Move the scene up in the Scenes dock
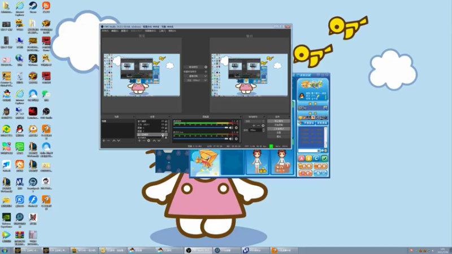The image size is (452, 254). [114, 141]
